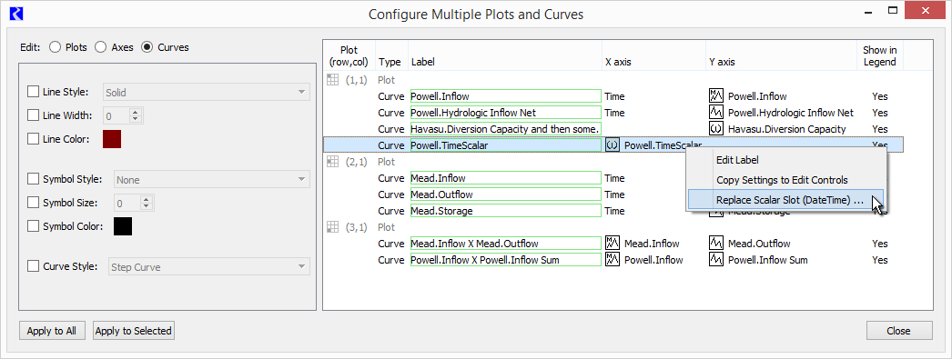Screen dimensions: 952x359
Task: Click the Label column header
Action: pos(506,55)
